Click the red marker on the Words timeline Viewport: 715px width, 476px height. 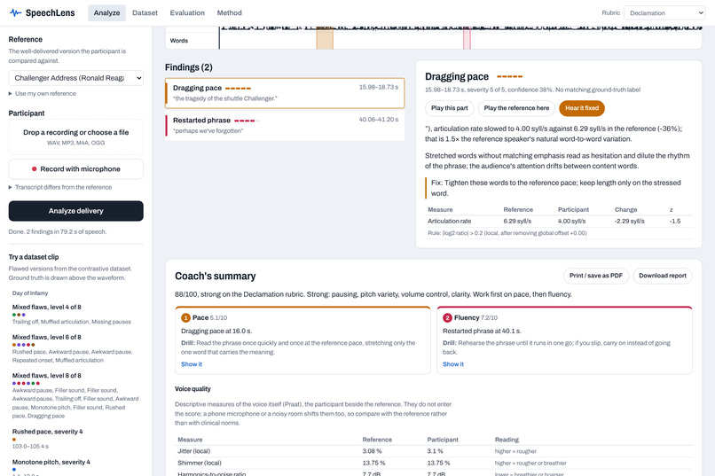(x=467, y=38)
